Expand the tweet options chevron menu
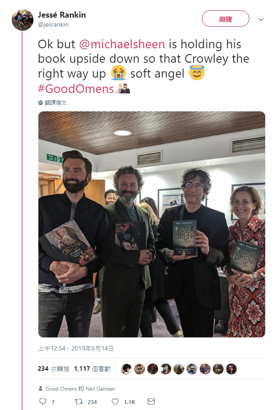Viewport: 276px width, 410px height. (x=261, y=19)
